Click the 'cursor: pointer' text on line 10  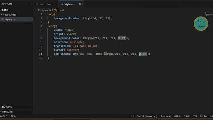pyautogui.click(x=67, y=50)
